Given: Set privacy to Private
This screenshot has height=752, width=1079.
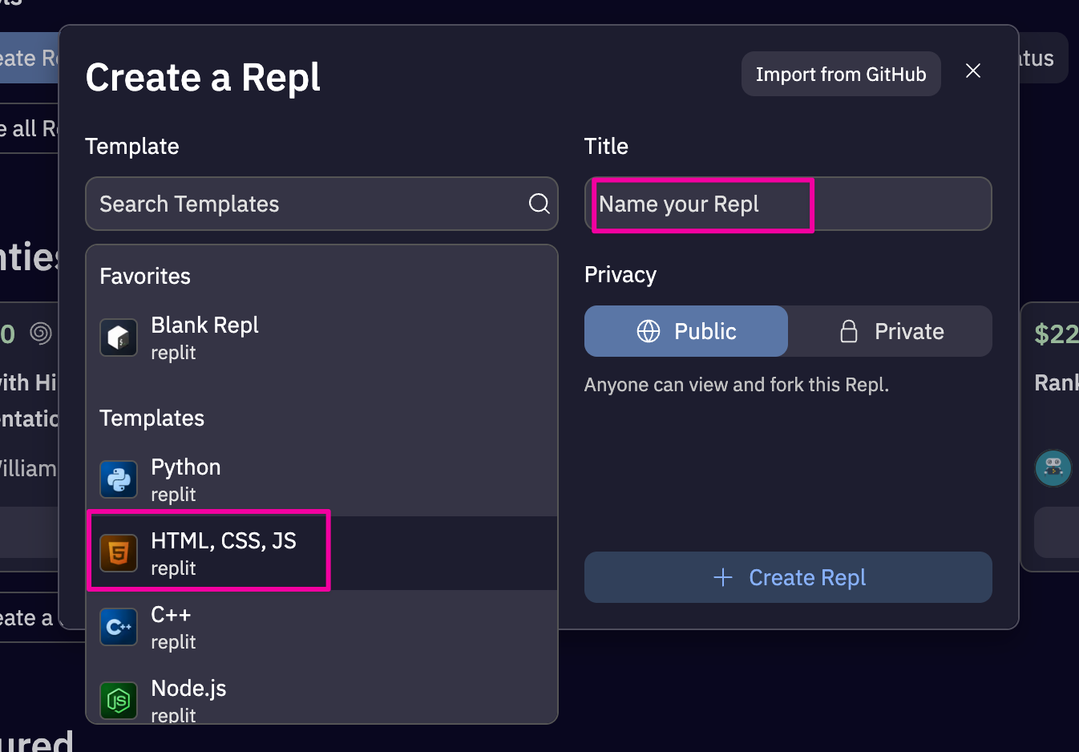Looking at the screenshot, I should (891, 331).
